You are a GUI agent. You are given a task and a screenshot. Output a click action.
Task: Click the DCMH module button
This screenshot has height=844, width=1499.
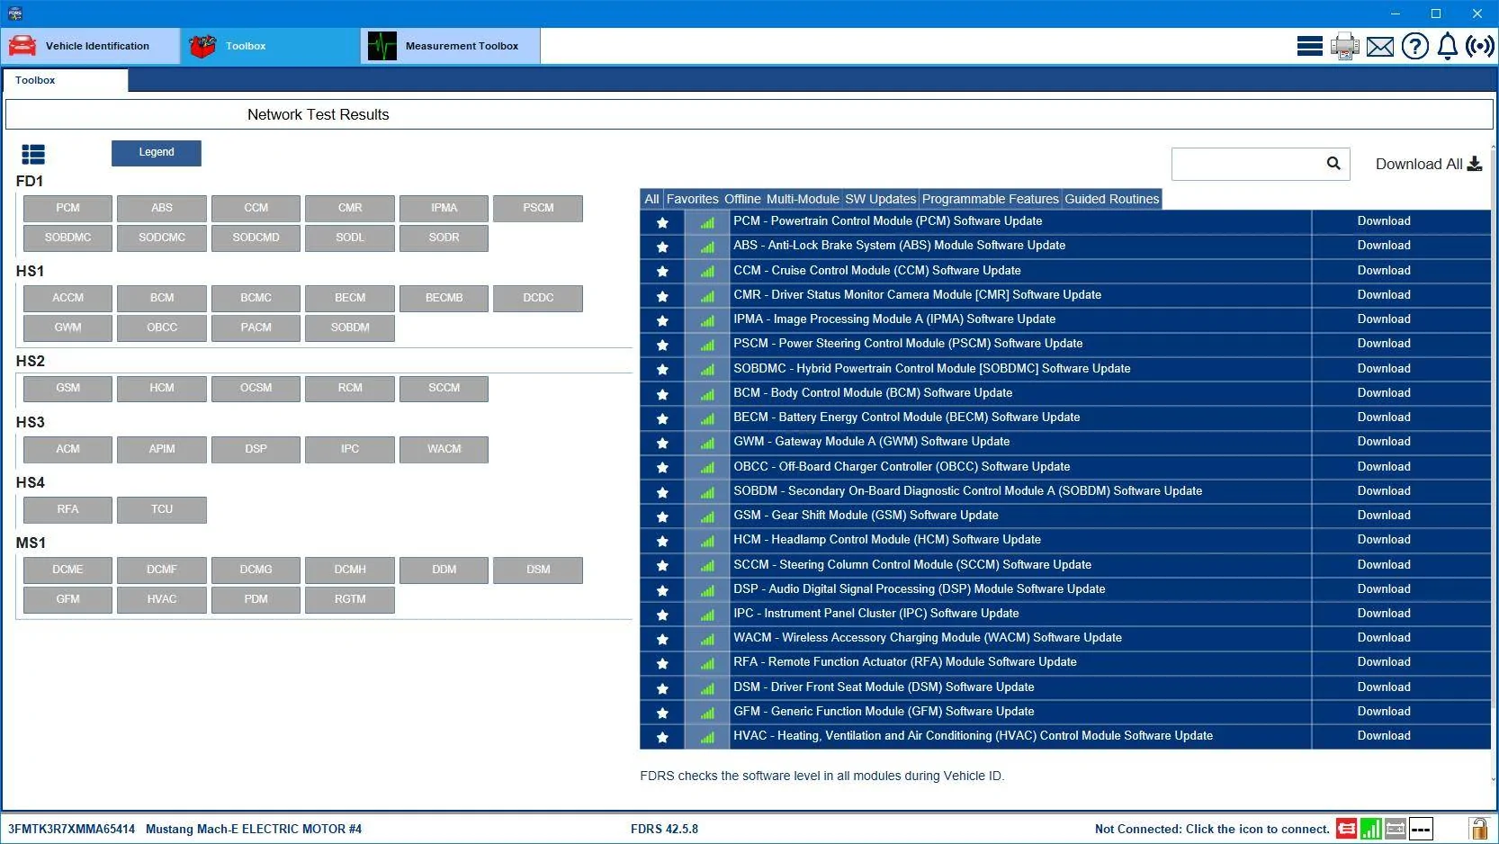tap(350, 570)
